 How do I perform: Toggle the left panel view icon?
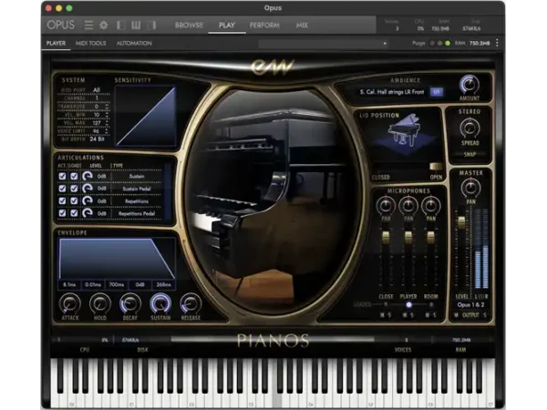(120, 26)
